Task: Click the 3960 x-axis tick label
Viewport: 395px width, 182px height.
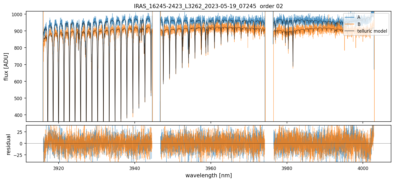Action: click(x=211, y=167)
